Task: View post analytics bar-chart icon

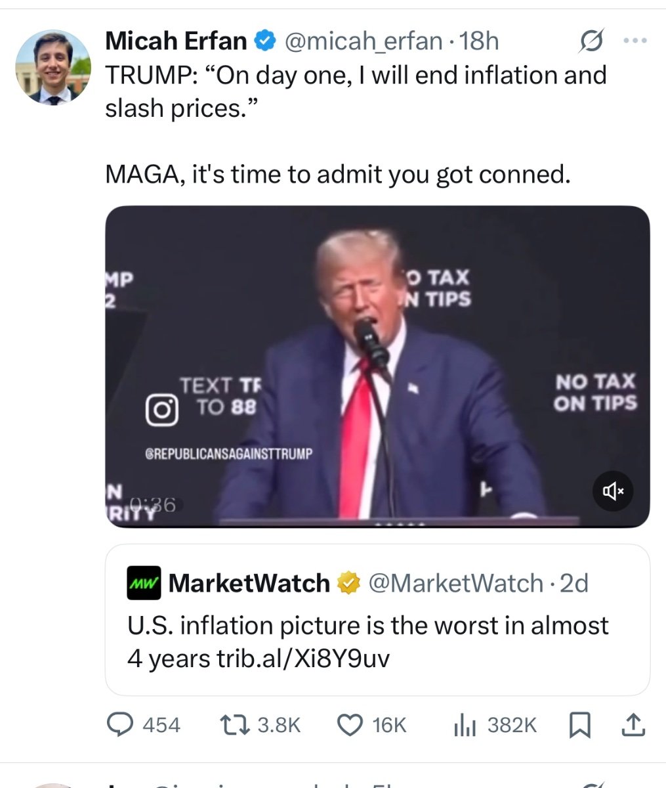Action: (463, 725)
